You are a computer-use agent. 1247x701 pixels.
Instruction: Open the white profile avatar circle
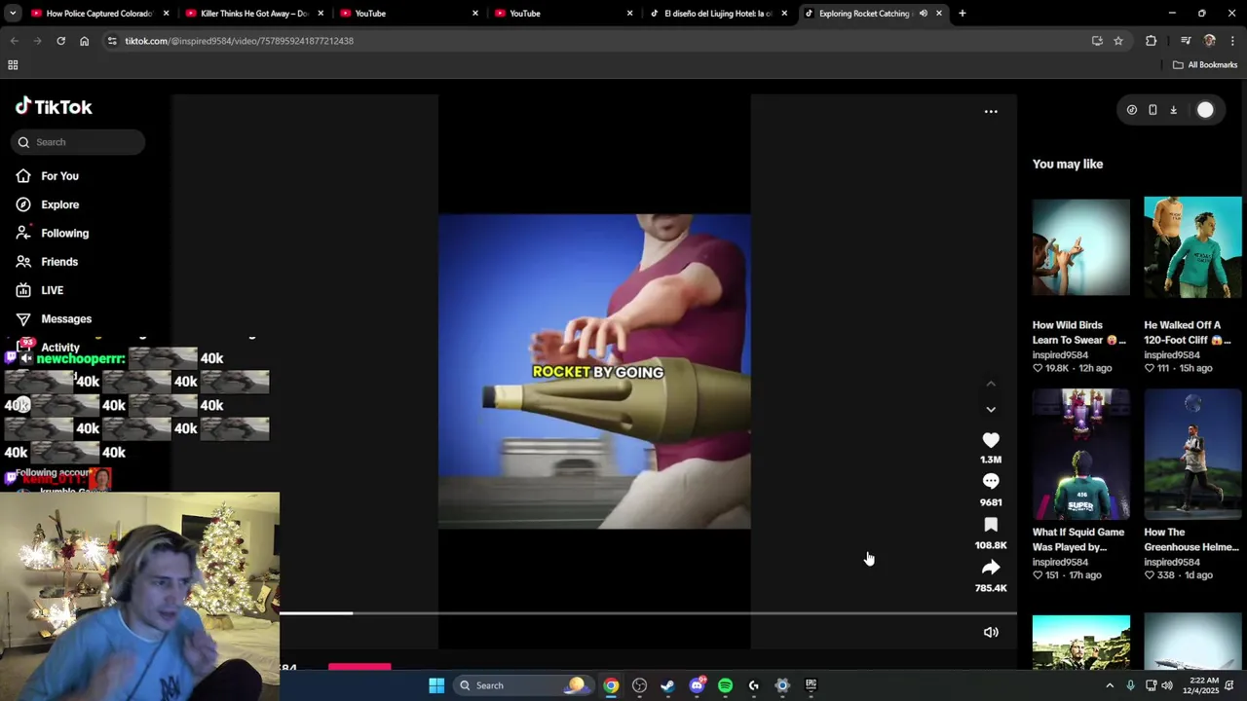click(x=1205, y=110)
